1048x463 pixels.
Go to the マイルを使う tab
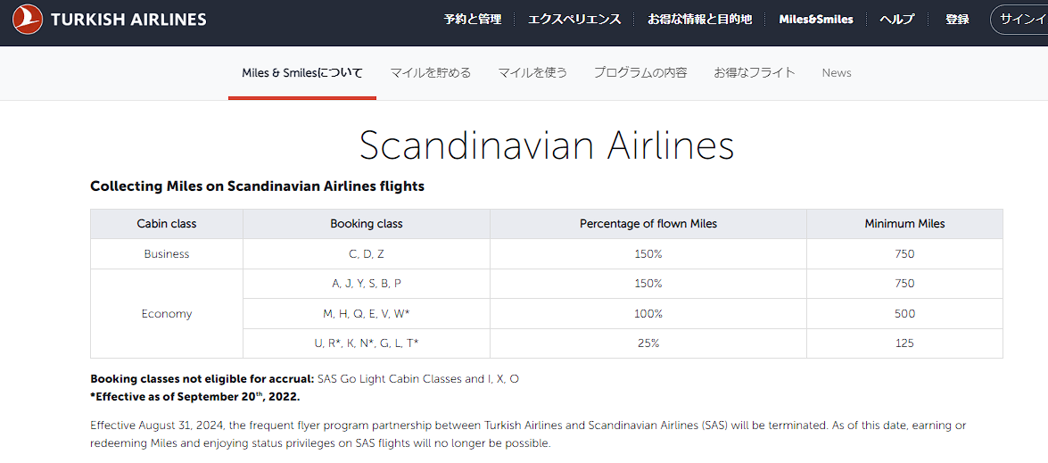[x=532, y=73]
